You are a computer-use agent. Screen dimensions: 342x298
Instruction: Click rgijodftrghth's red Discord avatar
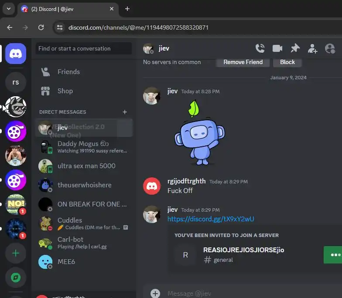(152, 186)
